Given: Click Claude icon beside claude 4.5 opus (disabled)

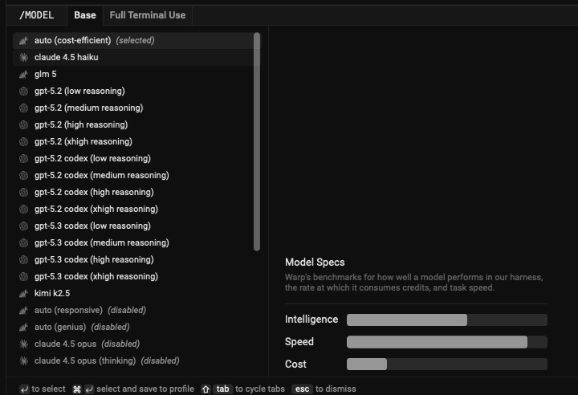Looking at the screenshot, I should coord(23,344).
